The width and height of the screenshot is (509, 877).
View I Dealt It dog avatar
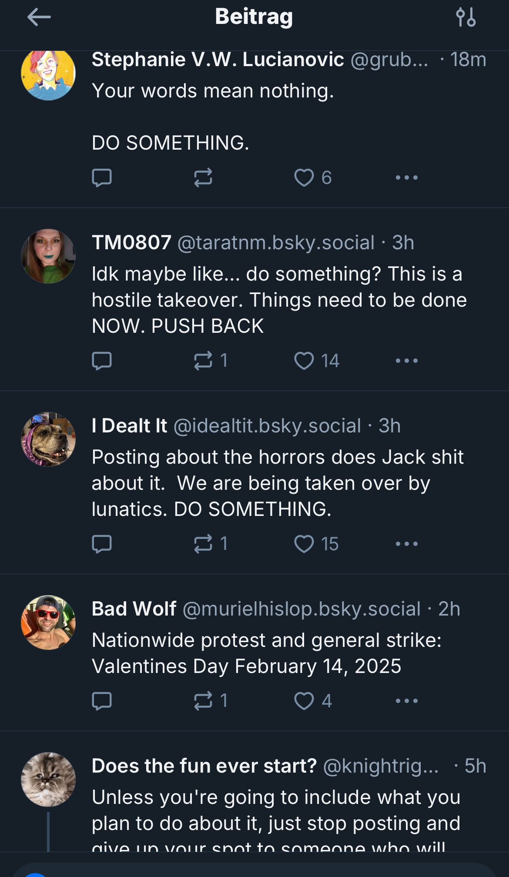click(x=48, y=439)
